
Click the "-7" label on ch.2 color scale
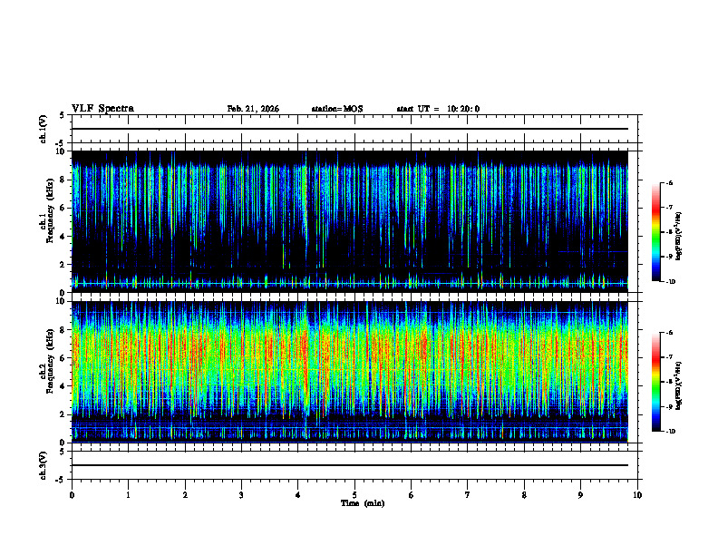(669, 357)
